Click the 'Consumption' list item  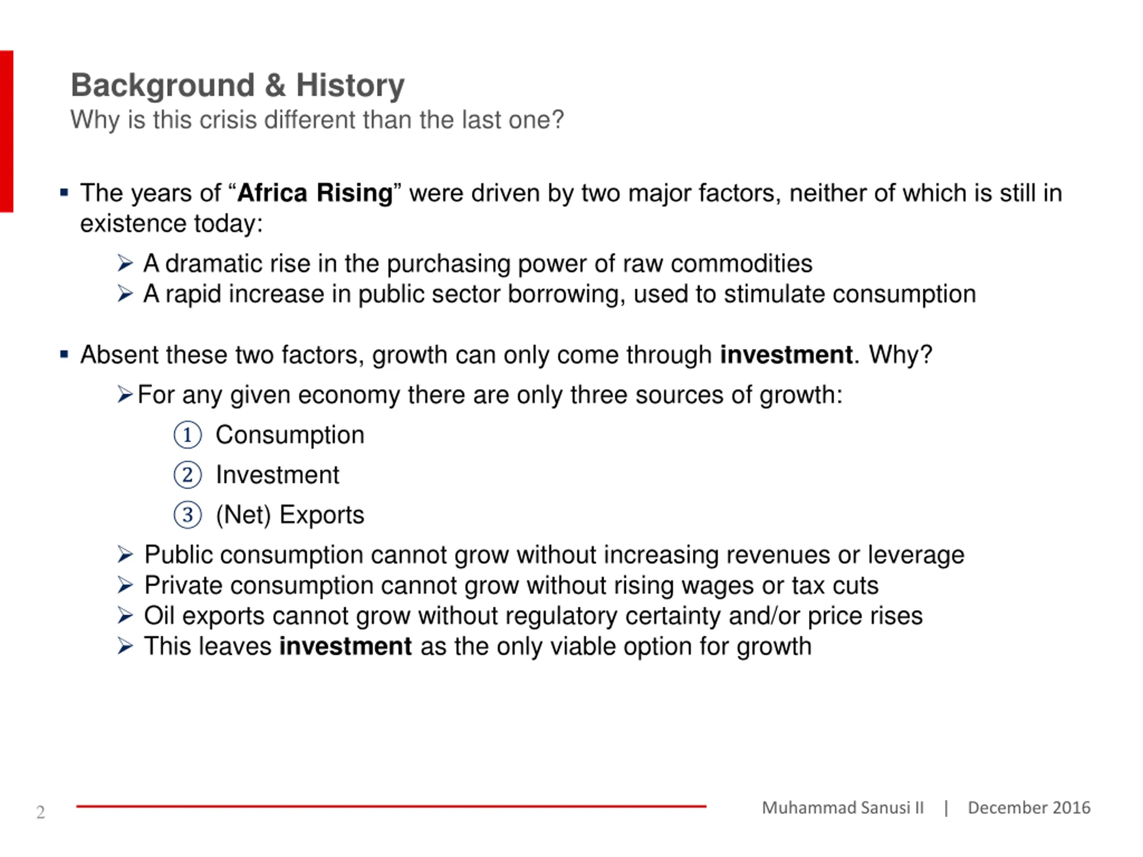tap(290, 435)
